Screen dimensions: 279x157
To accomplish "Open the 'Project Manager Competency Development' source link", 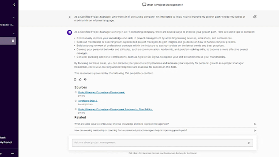I will [102, 92].
